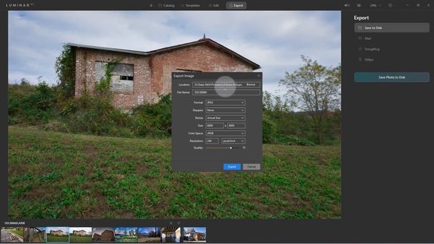Select the blue mountain landscape thumbnail
The width and height of the screenshot is (434, 244).
(x=126, y=235)
